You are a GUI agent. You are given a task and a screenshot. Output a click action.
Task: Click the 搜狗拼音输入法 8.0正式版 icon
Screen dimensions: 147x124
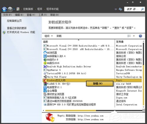45,98
